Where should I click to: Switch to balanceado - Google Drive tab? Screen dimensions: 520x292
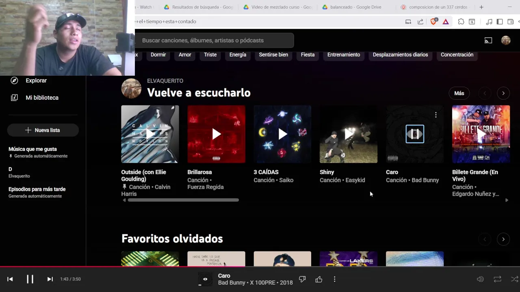click(x=352, y=7)
